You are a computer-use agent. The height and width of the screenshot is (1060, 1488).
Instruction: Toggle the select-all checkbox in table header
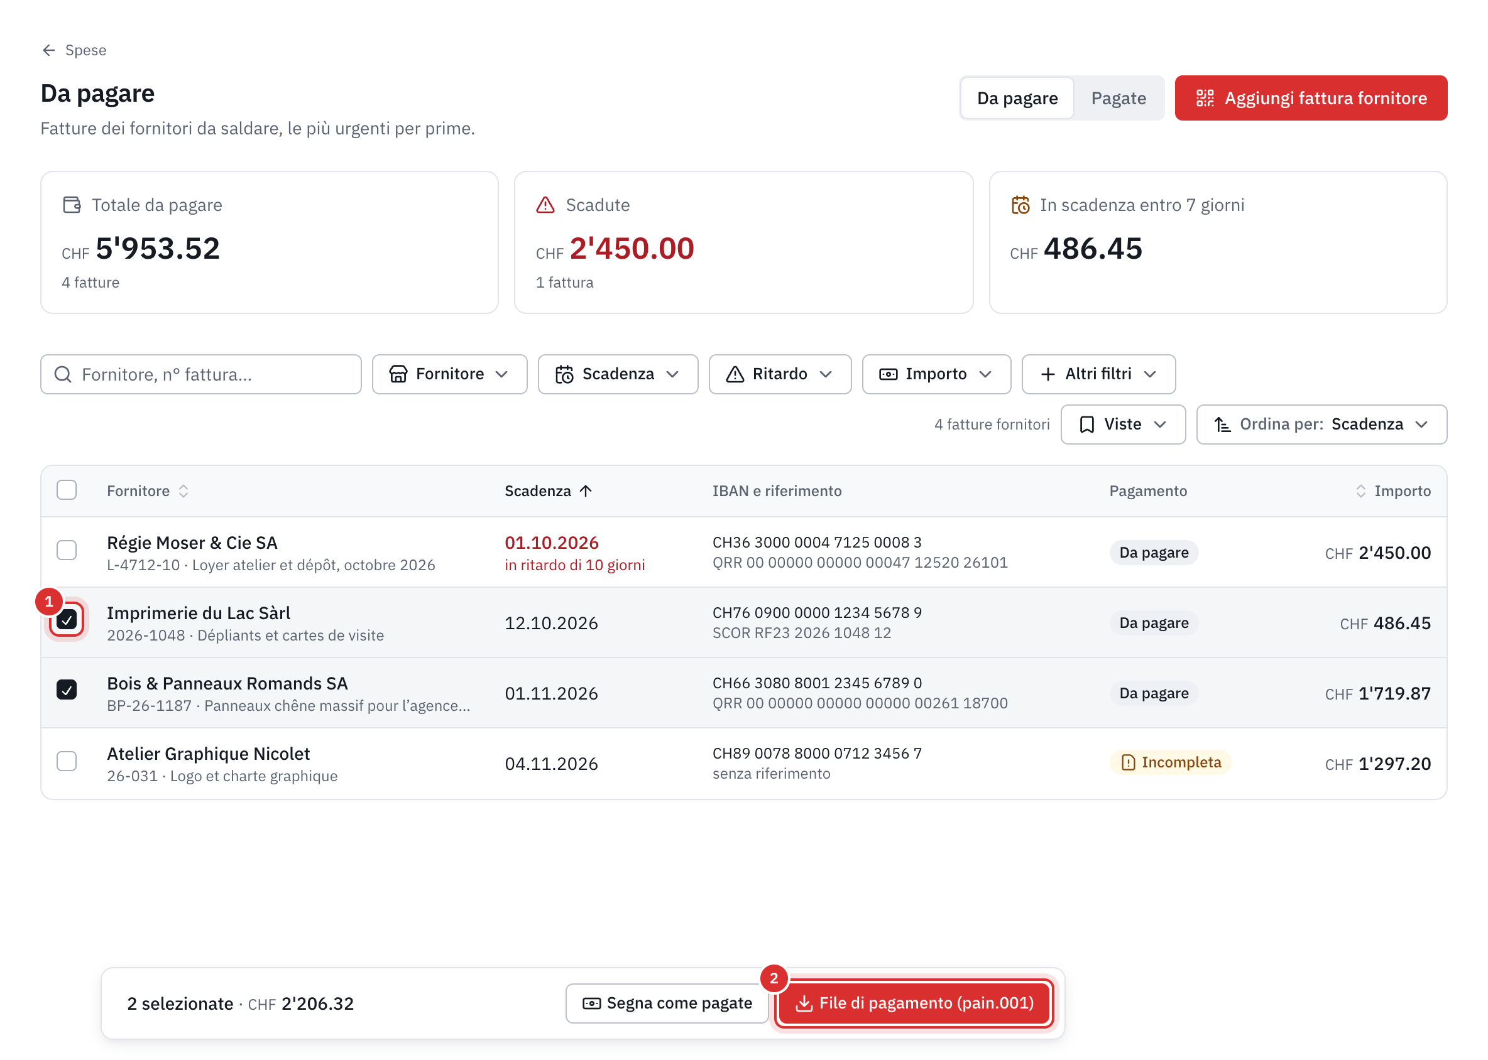(x=67, y=490)
